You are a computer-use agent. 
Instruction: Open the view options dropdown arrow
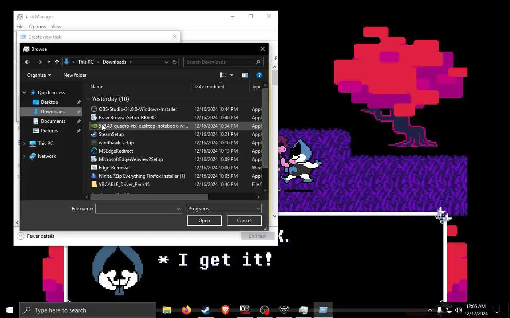231,75
